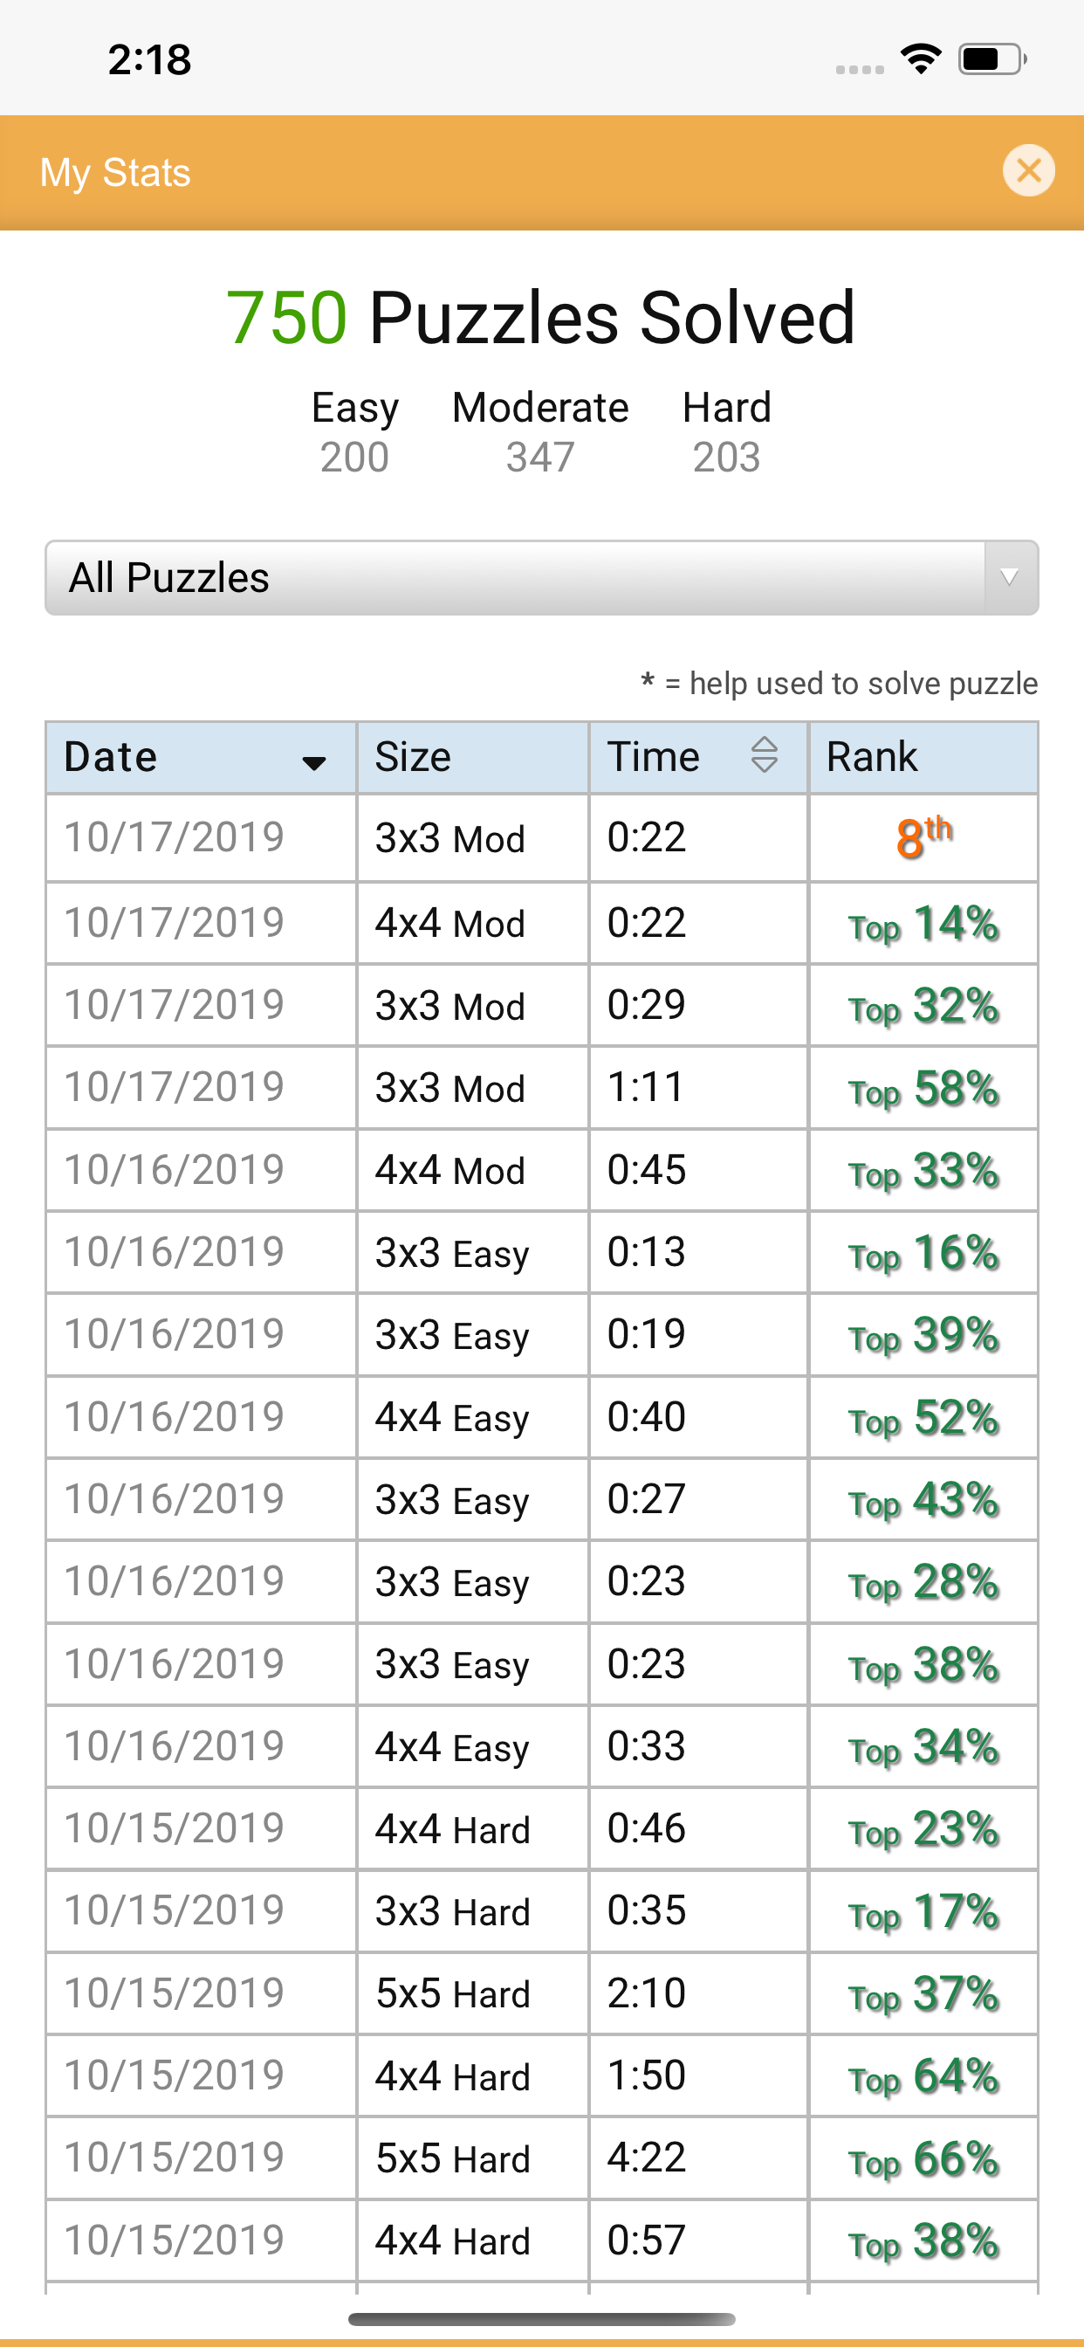Tap the Top 66% rank badge

(923, 2158)
